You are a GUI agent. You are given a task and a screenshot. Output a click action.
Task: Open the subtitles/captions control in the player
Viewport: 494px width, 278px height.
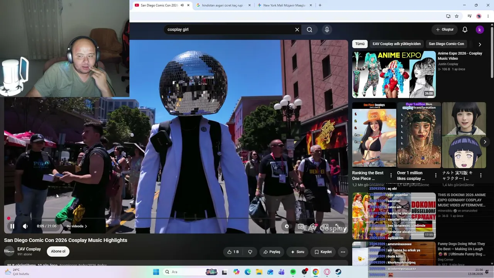coord(301,226)
